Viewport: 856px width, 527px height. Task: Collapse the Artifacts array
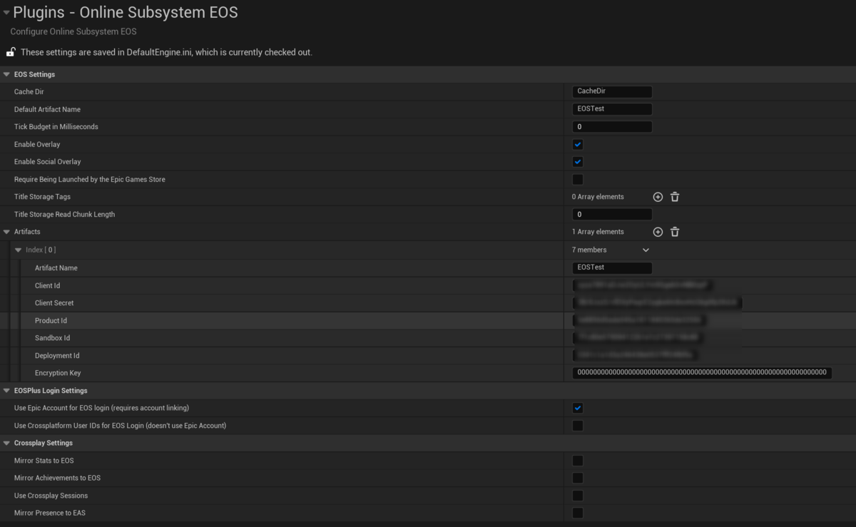pyautogui.click(x=6, y=232)
